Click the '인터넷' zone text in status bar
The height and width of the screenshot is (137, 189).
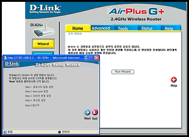[x=66, y=132]
